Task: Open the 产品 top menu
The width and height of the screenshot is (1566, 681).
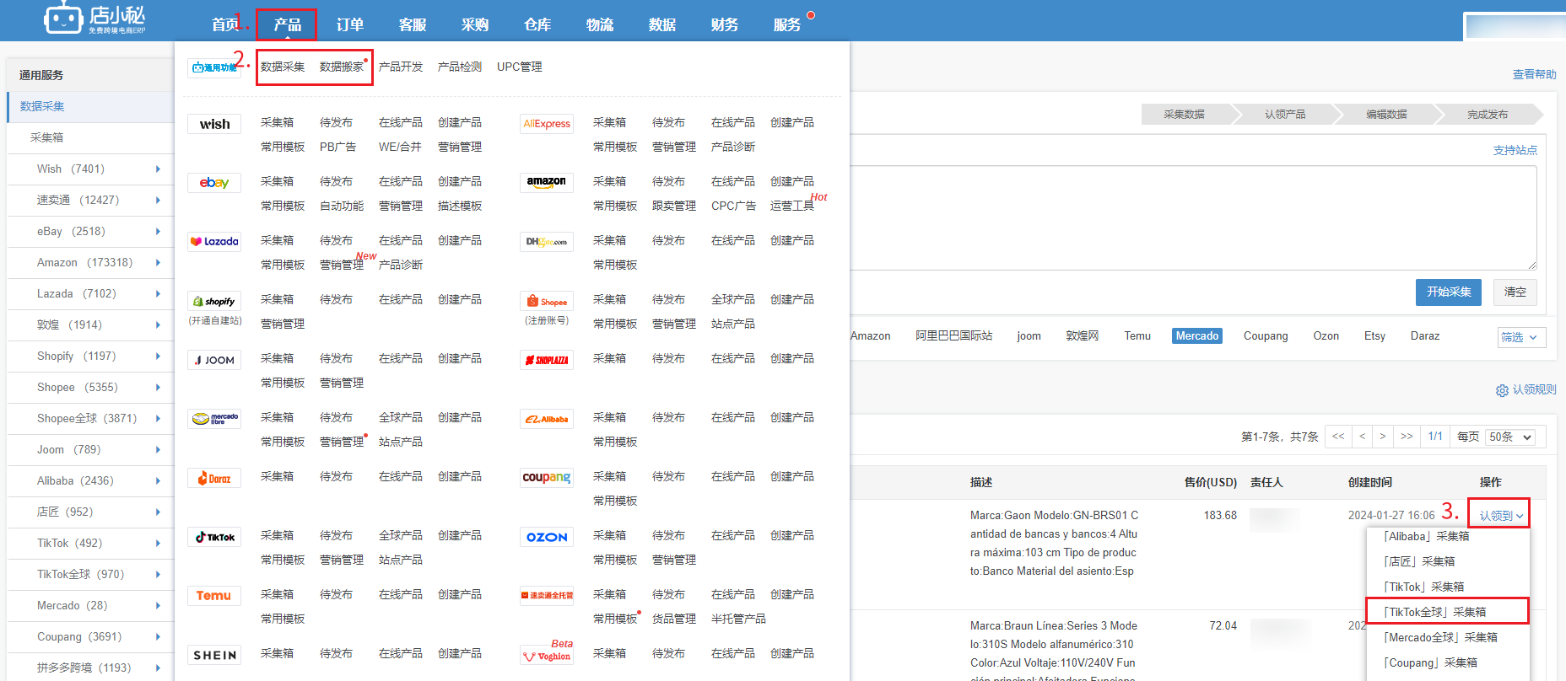Action: tap(287, 24)
